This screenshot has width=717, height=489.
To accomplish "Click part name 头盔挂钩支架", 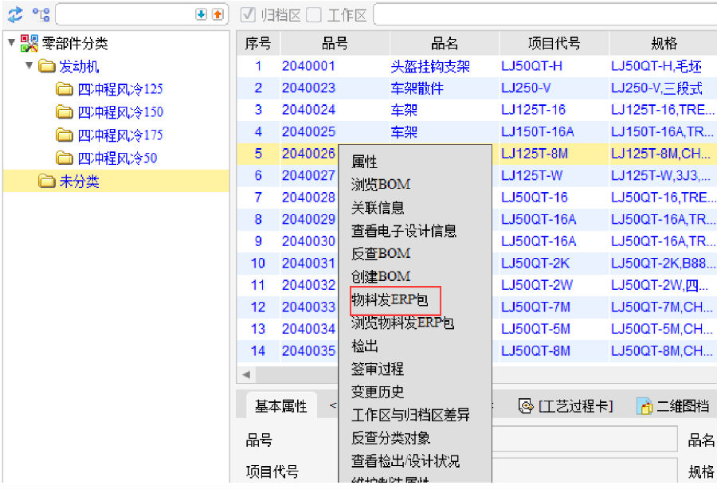I will (x=430, y=66).
